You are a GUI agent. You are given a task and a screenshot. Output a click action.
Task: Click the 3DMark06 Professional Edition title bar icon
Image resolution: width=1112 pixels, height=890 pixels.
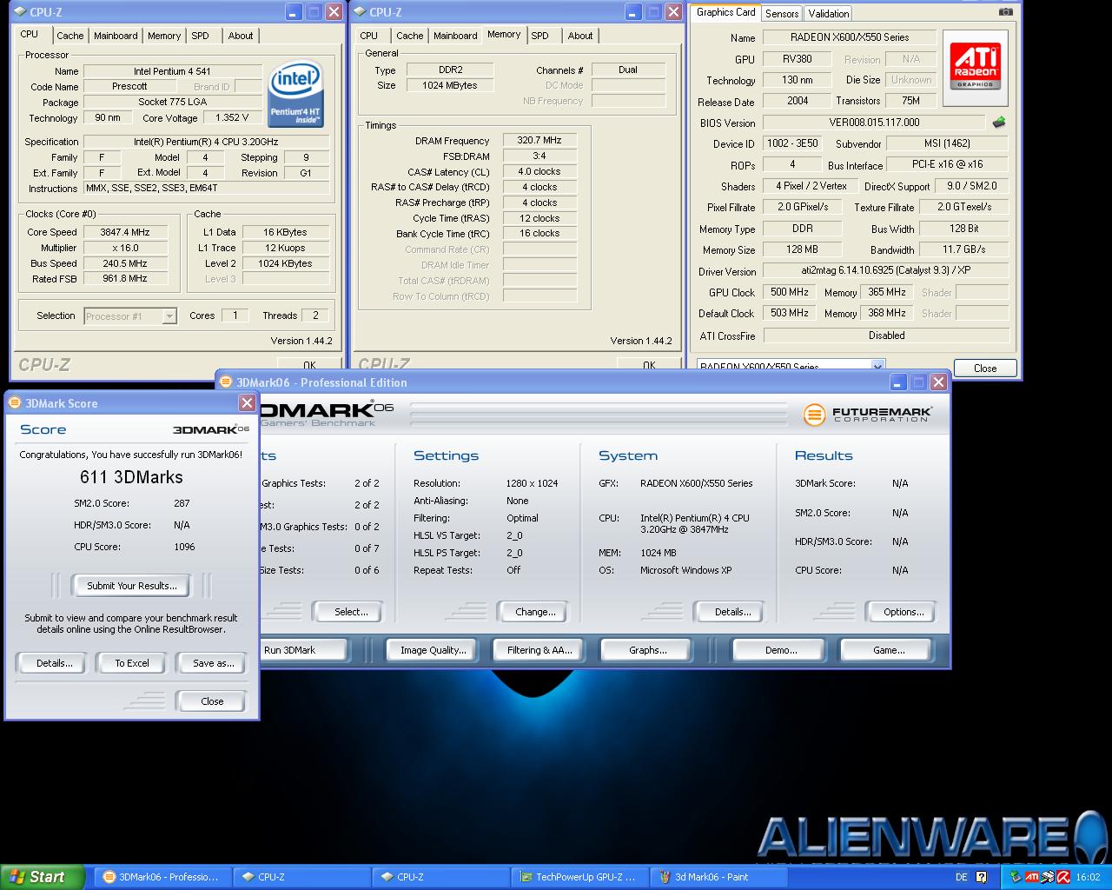click(x=227, y=382)
